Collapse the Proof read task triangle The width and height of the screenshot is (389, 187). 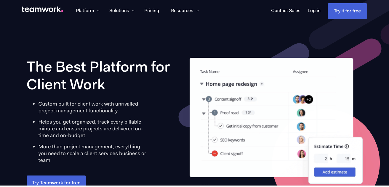point(204,113)
